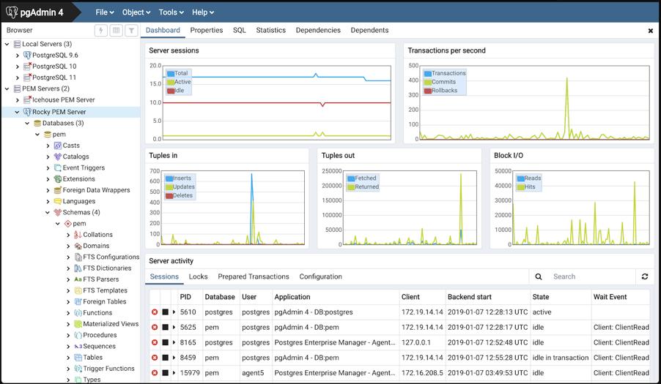Click the Filtered Rows funnel icon
Screen dimensions: 661x384
pos(131,30)
